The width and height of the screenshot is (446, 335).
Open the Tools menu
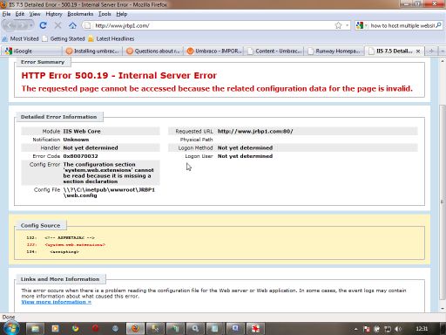[x=105, y=14]
